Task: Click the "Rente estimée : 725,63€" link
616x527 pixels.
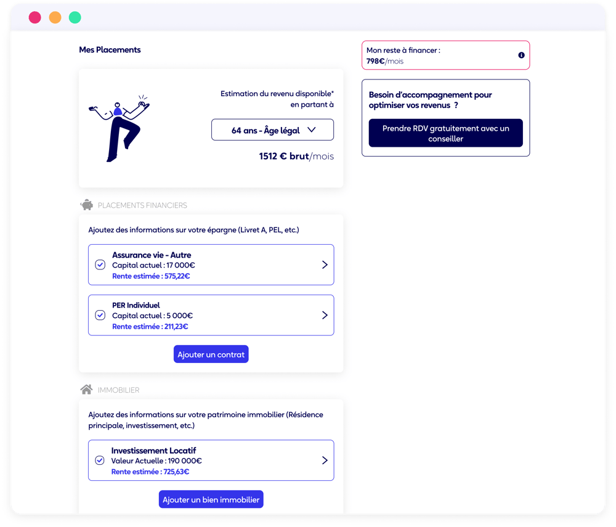Action: tap(150, 471)
